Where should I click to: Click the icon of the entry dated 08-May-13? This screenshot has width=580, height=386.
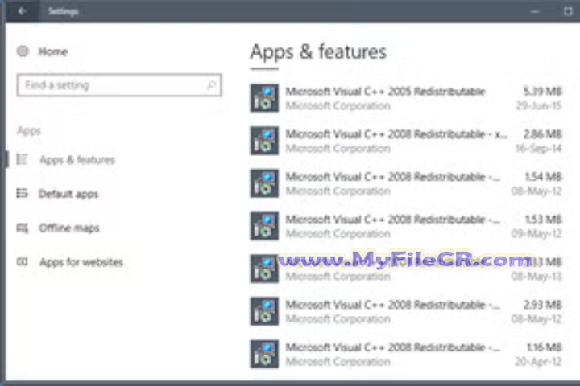pyautogui.click(x=264, y=269)
